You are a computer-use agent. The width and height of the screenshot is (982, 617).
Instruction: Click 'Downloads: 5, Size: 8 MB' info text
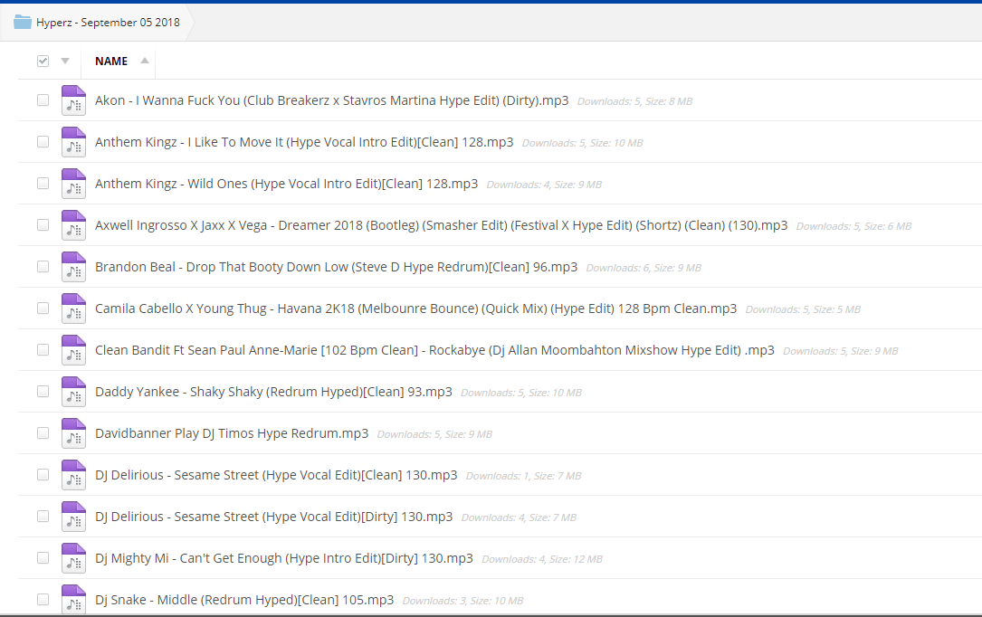click(634, 101)
